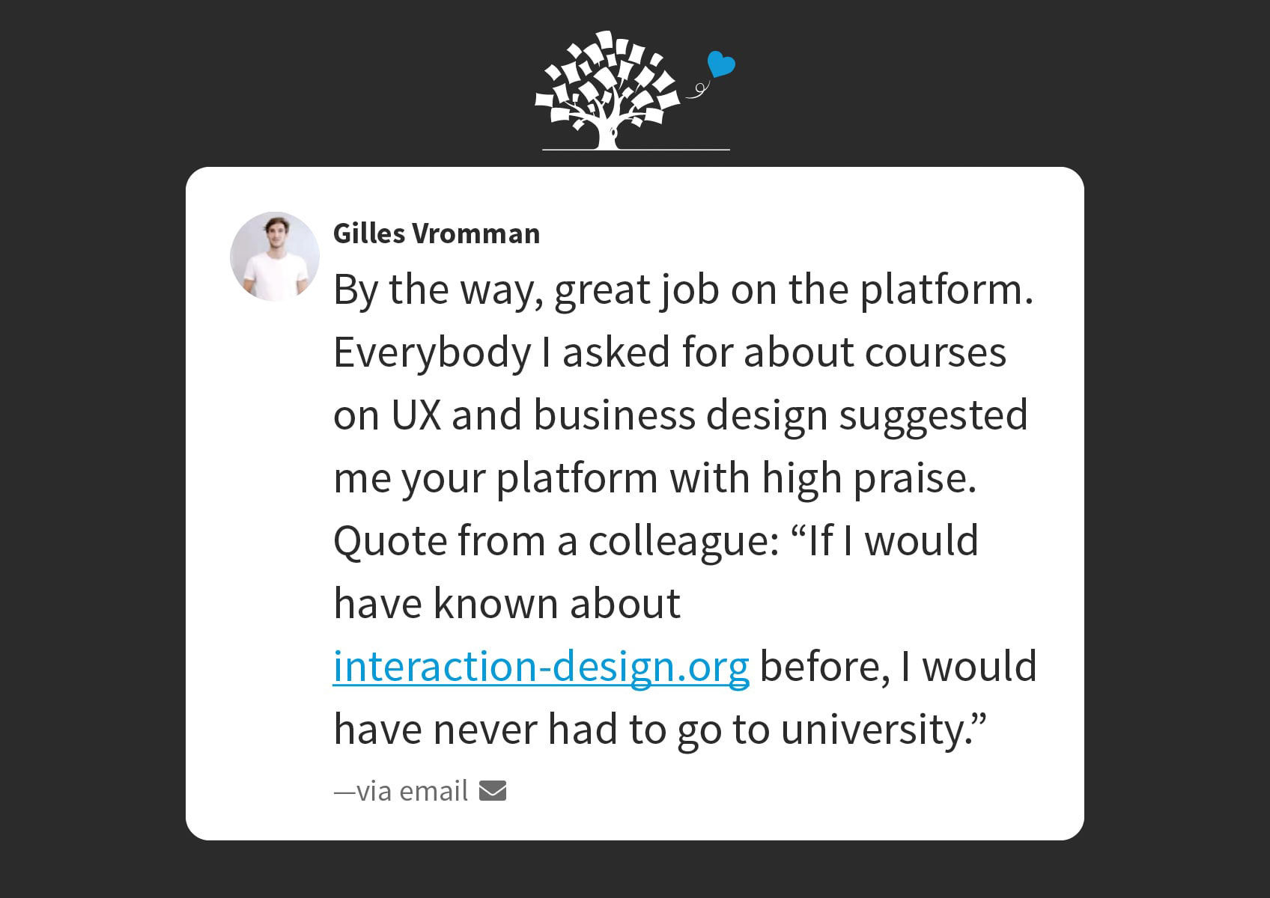The image size is (1270, 898).
Task: Click the line "have never had to go to university."
Action: point(660,729)
